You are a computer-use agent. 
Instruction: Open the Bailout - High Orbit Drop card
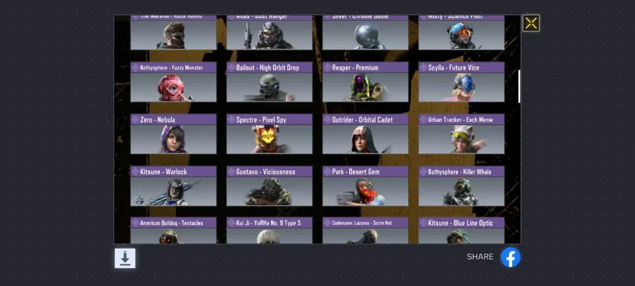click(x=270, y=82)
